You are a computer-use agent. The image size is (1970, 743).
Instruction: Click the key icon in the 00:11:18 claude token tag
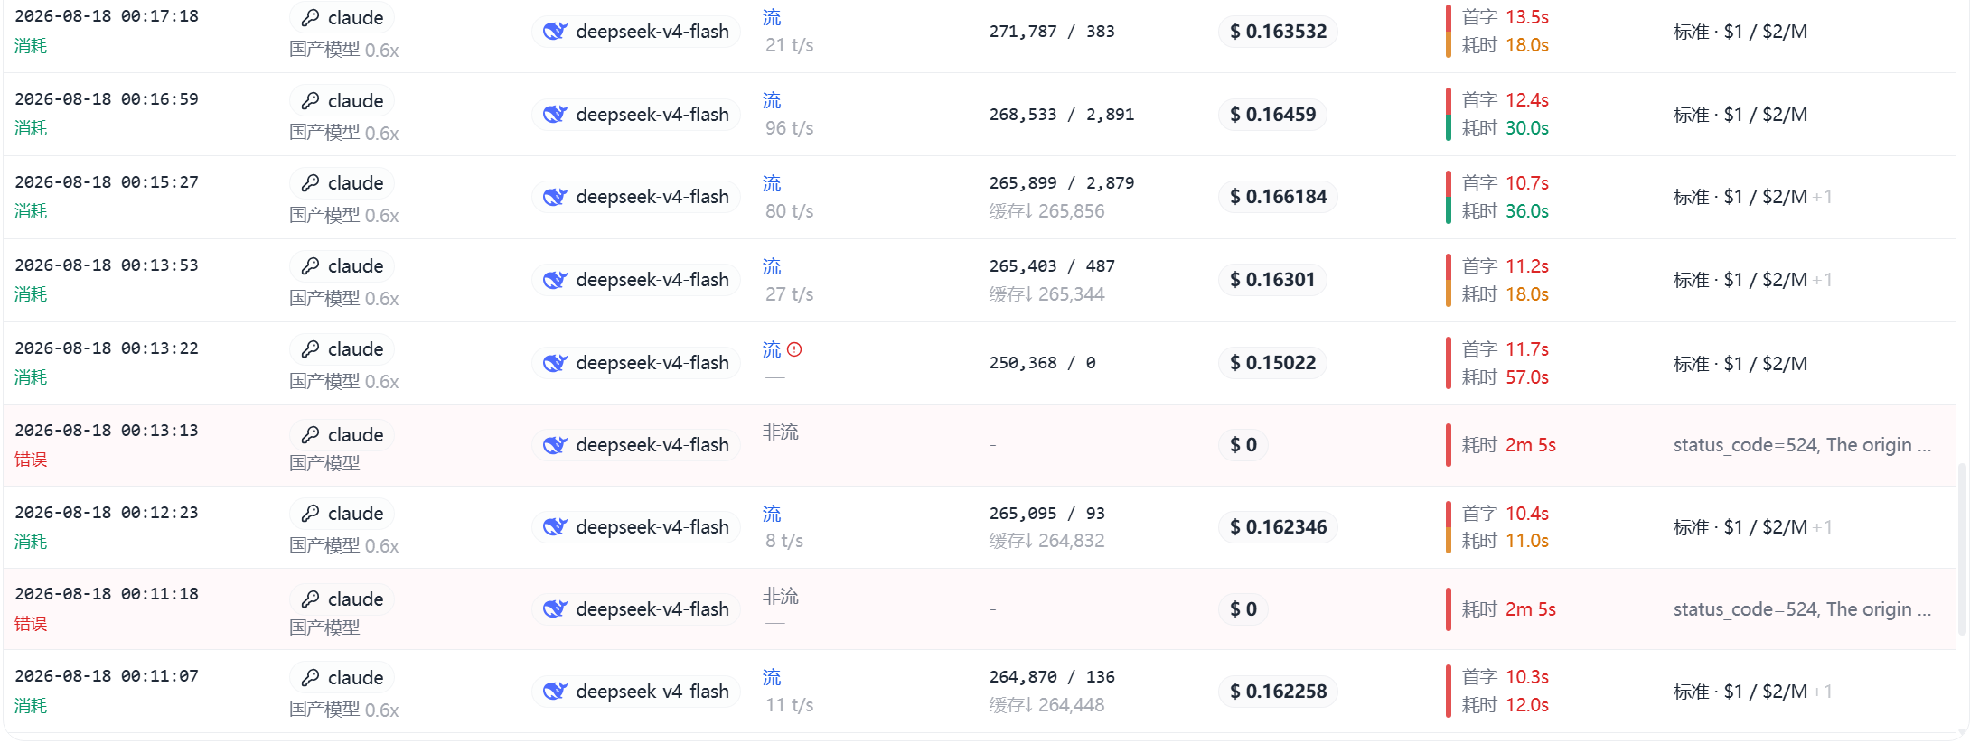point(311,599)
